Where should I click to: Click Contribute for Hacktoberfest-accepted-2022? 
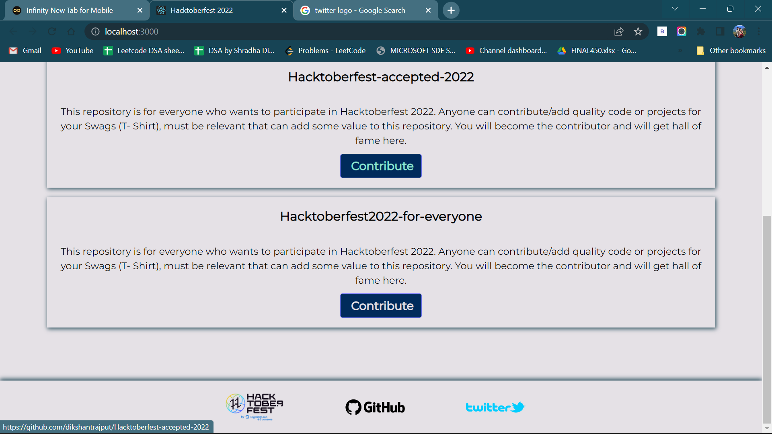381,166
